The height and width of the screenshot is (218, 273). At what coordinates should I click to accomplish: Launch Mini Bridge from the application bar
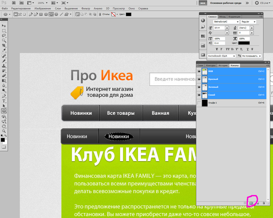(x=21, y=3)
